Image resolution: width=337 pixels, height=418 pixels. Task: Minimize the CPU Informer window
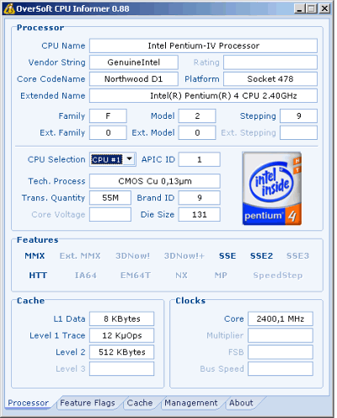click(x=300, y=8)
